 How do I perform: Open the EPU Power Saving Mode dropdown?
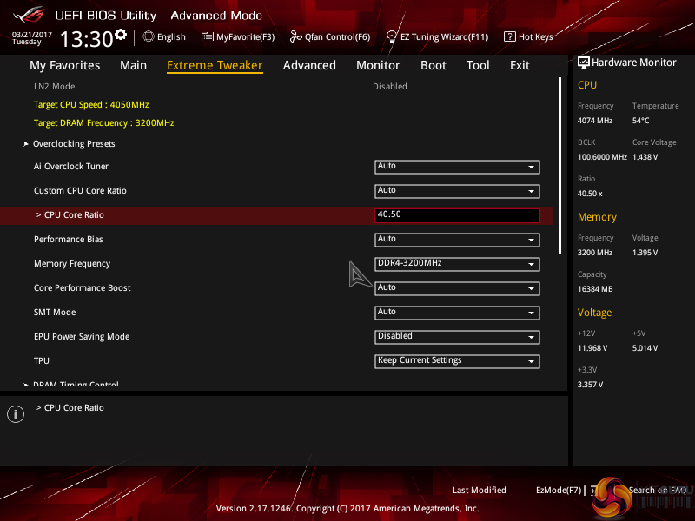pos(457,337)
